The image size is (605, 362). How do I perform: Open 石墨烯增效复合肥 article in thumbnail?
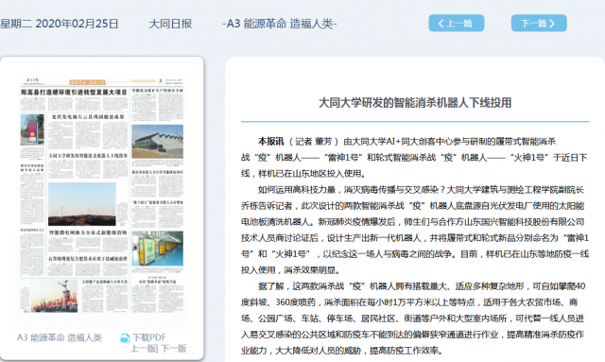[x=88, y=258]
